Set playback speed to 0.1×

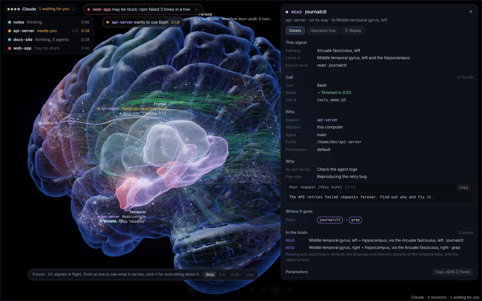click(x=222, y=275)
